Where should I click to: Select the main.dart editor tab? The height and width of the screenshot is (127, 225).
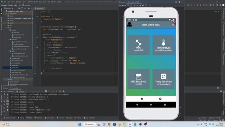click(39, 8)
